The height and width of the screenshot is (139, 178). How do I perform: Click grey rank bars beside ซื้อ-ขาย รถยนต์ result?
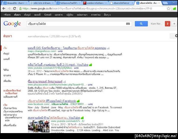point(64,82)
